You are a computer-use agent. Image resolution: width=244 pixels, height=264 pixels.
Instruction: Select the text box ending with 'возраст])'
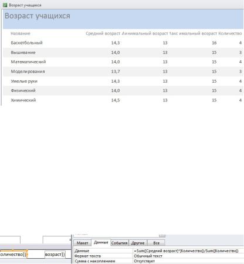55,255
